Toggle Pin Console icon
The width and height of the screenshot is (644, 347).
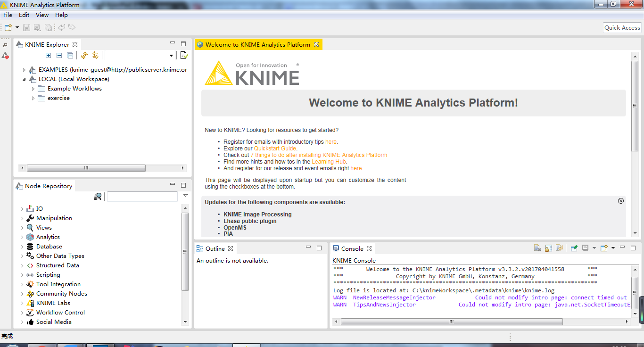tap(574, 248)
